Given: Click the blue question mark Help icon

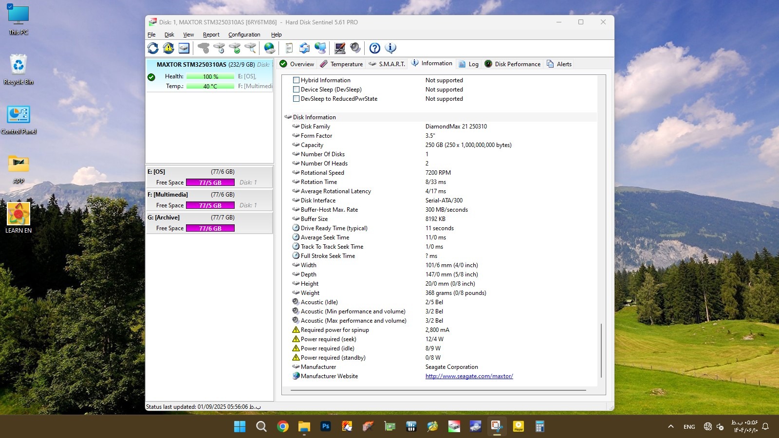Looking at the screenshot, I should pos(374,48).
